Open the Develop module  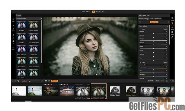pos(172,24)
